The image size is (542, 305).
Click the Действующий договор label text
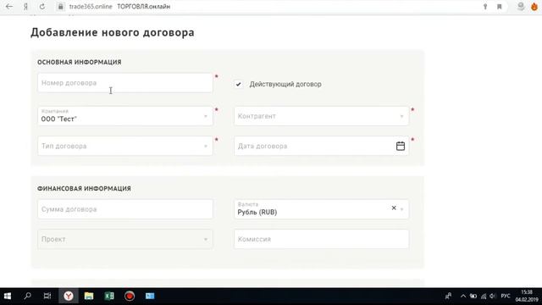[x=285, y=84]
